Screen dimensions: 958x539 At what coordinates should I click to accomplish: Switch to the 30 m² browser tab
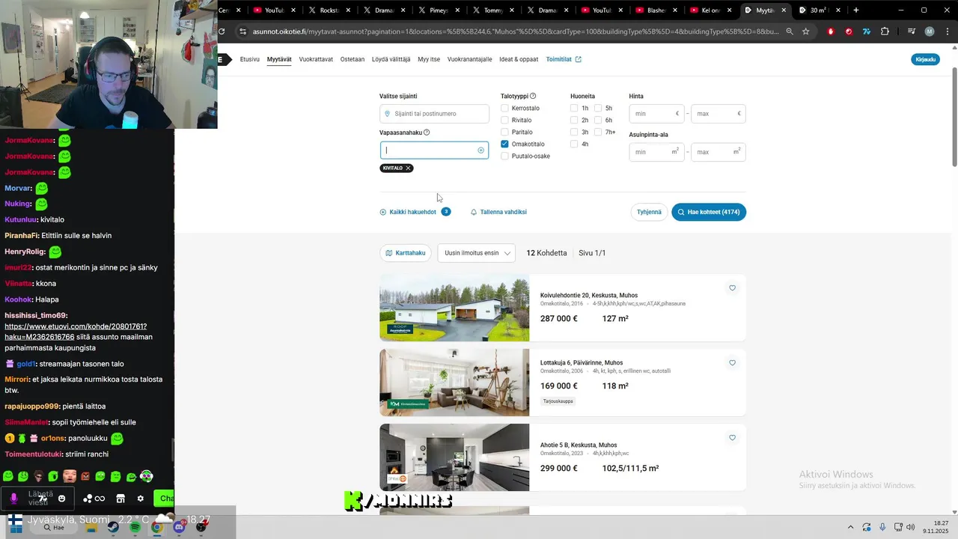click(x=818, y=10)
